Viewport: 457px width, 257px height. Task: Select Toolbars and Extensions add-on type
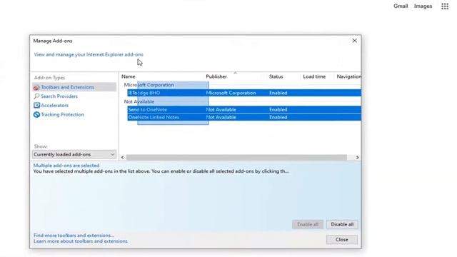click(74, 87)
